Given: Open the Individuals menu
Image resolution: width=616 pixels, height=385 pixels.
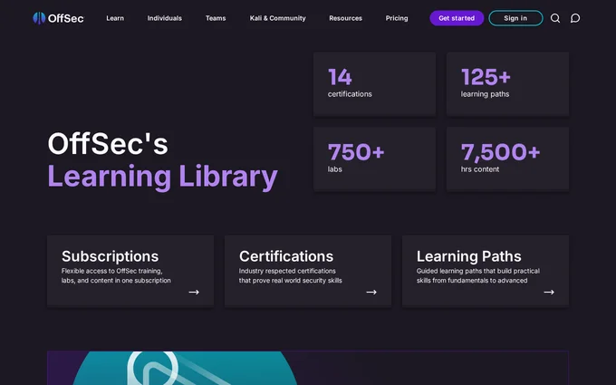Looking at the screenshot, I should 165,18.
